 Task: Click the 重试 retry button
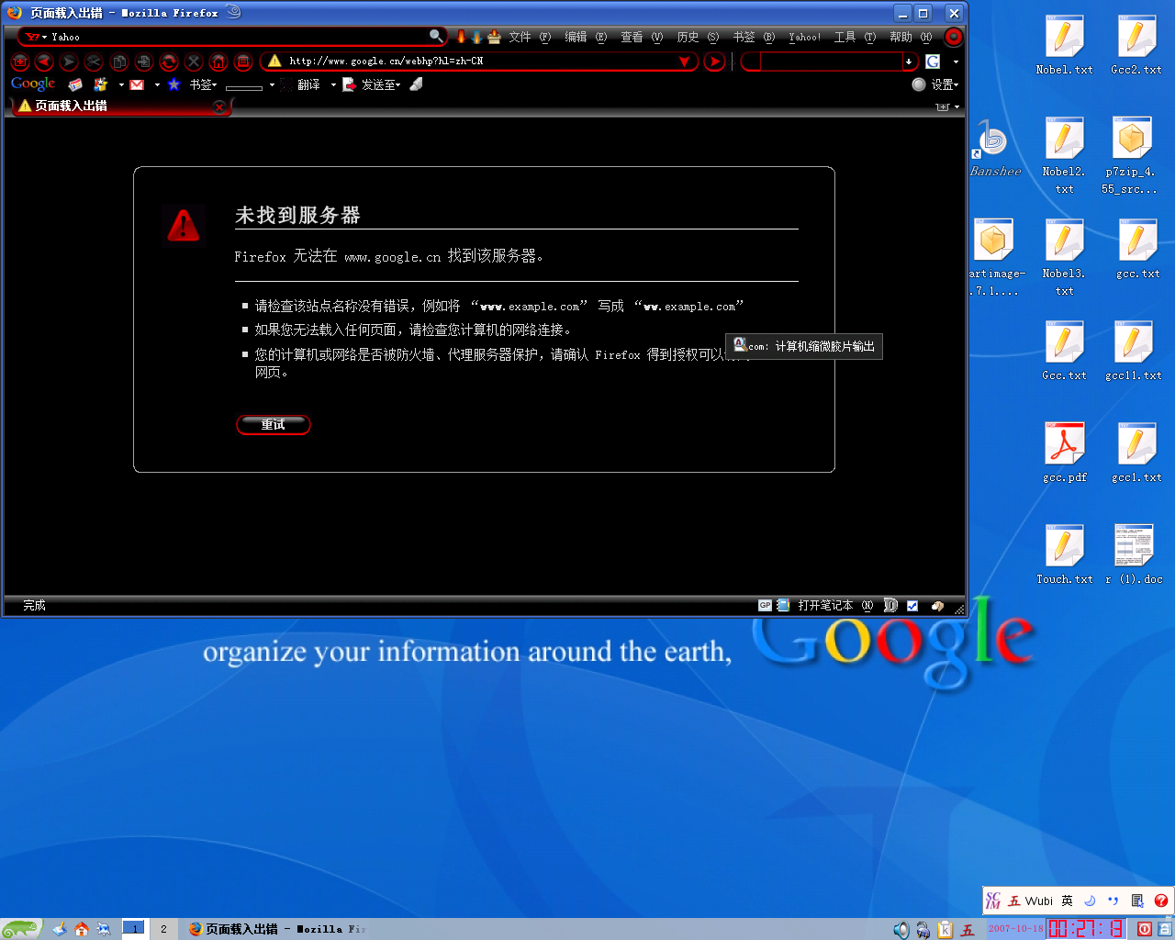(274, 424)
